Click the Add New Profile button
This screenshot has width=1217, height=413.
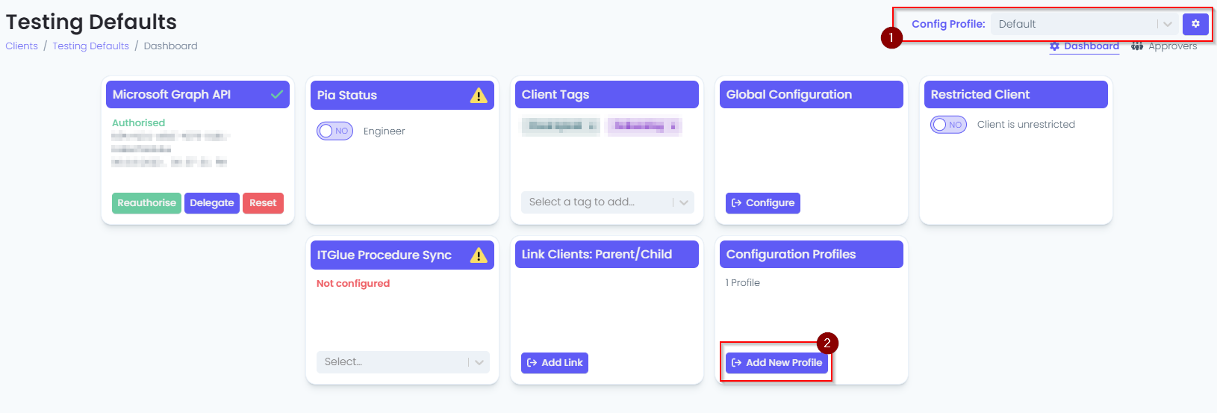click(776, 363)
